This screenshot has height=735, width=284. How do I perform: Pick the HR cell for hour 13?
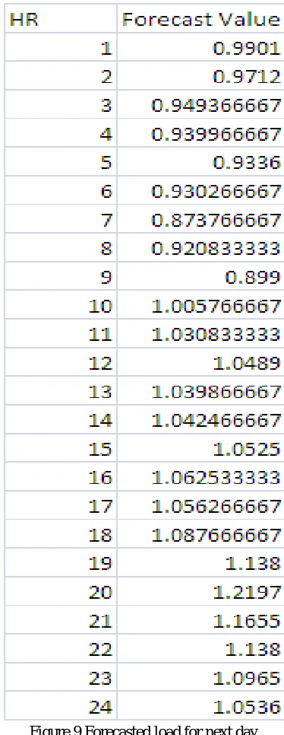point(61,391)
